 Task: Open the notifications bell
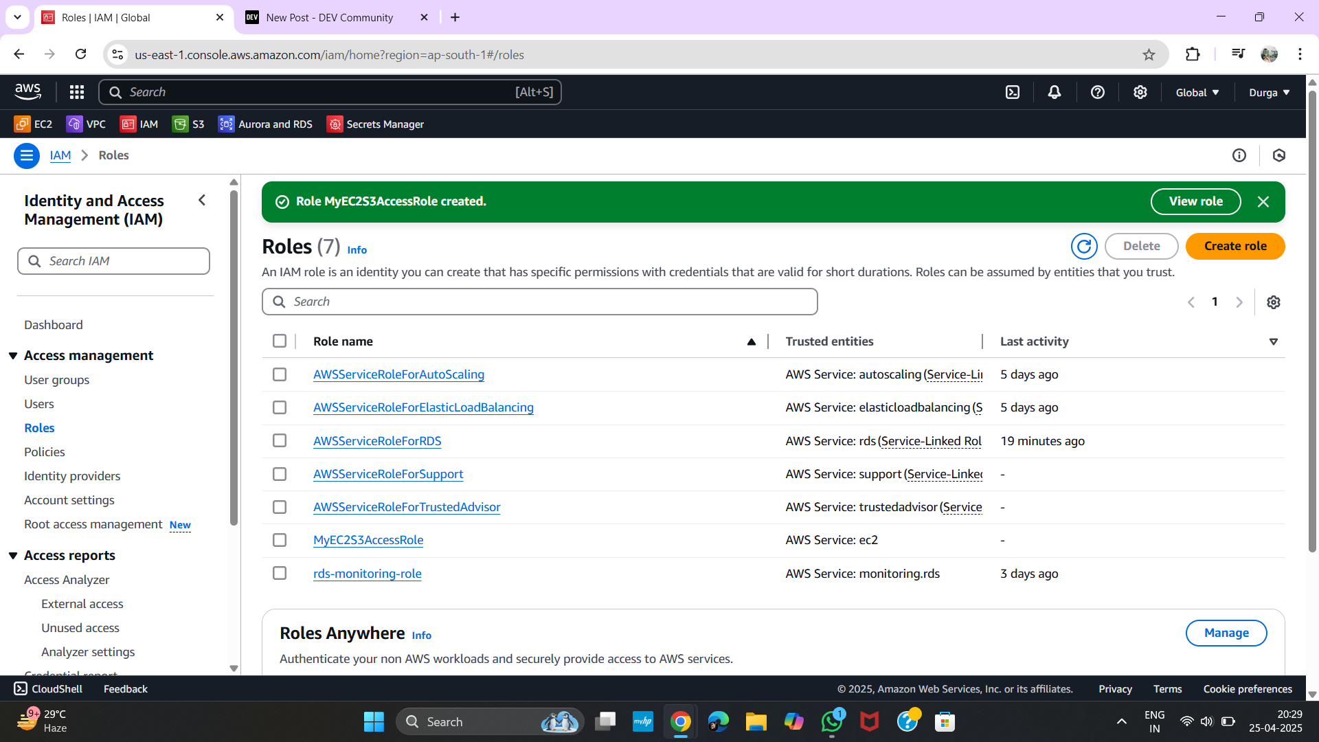(x=1055, y=92)
